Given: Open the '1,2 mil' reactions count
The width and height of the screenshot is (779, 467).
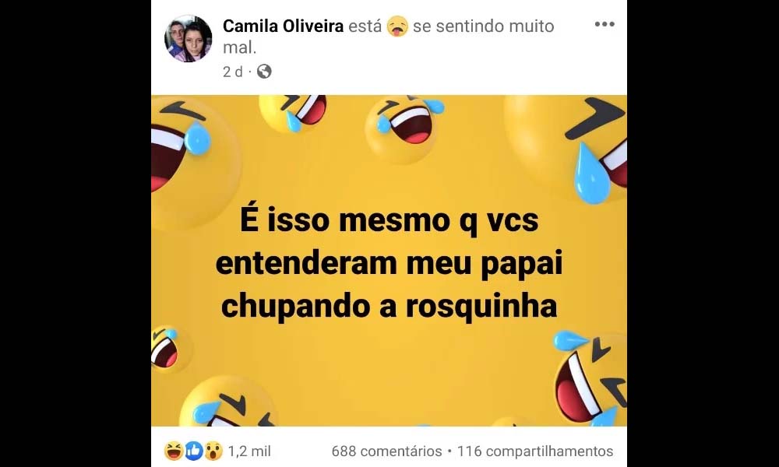Looking at the screenshot, I should coord(249,451).
